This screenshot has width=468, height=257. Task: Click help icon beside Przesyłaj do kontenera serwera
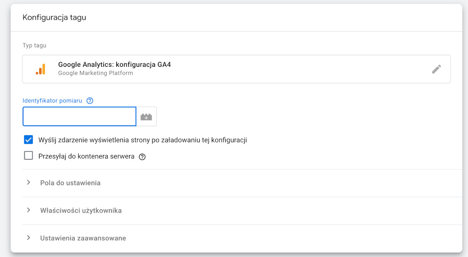click(x=142, y=156)
